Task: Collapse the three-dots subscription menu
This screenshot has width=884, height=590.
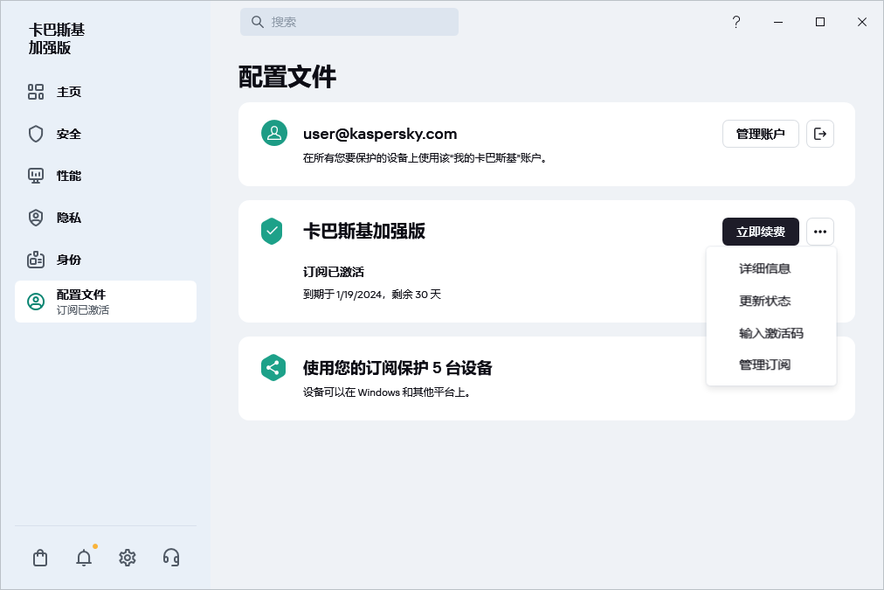Action: pyautogui.click(x=819, y=232)
